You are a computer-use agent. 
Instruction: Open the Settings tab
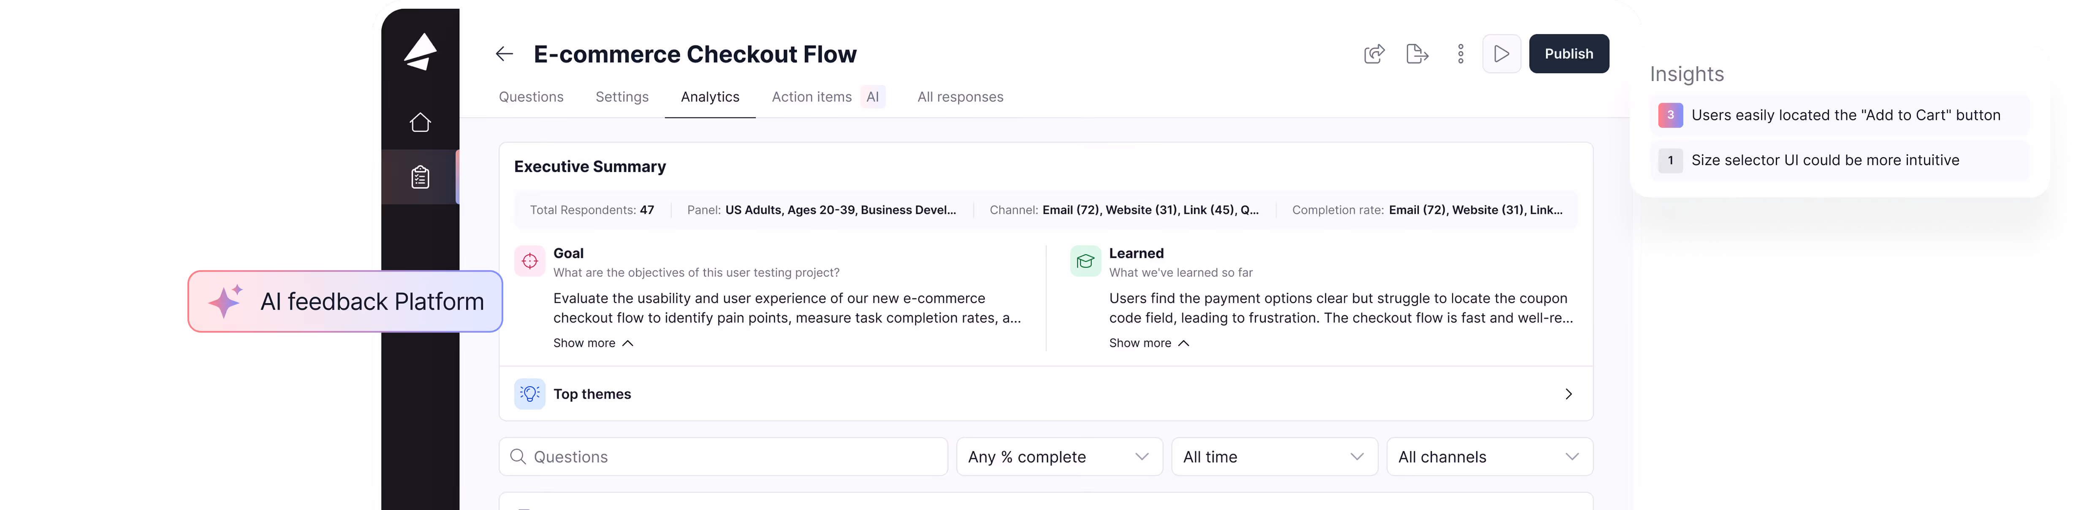[621, 97]
